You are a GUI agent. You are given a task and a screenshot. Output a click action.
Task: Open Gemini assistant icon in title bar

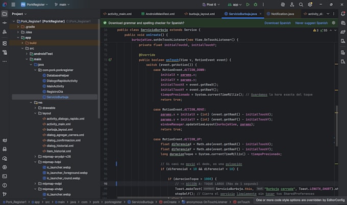pos(283,5)
